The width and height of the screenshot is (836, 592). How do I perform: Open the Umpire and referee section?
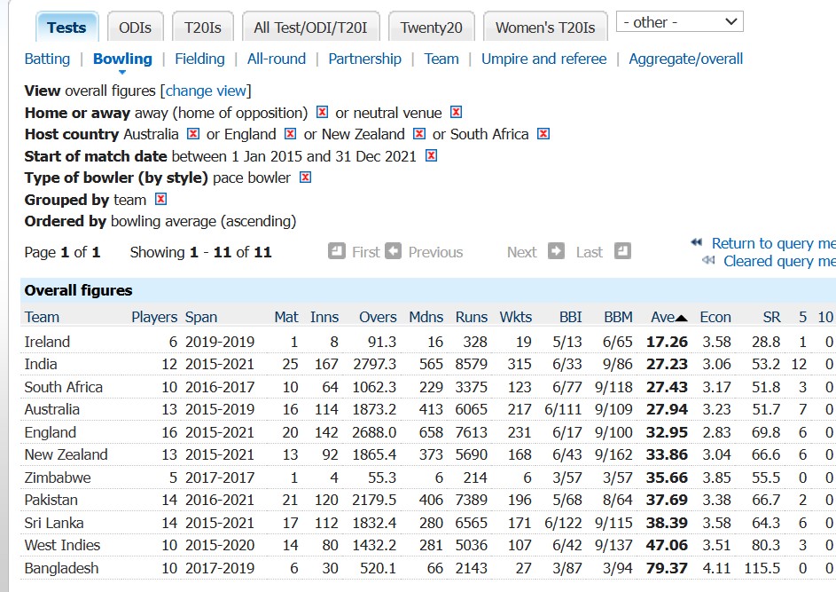pos(543,59)
